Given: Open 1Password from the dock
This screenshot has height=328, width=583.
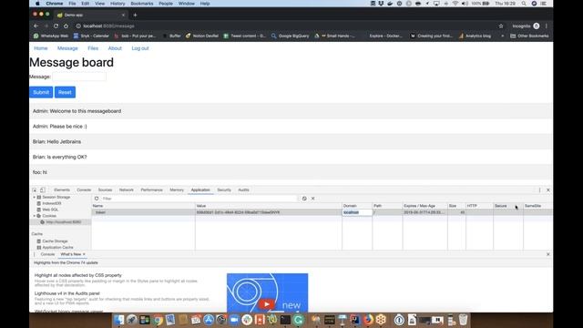Looking at the screenshot, I should [399, 320].
